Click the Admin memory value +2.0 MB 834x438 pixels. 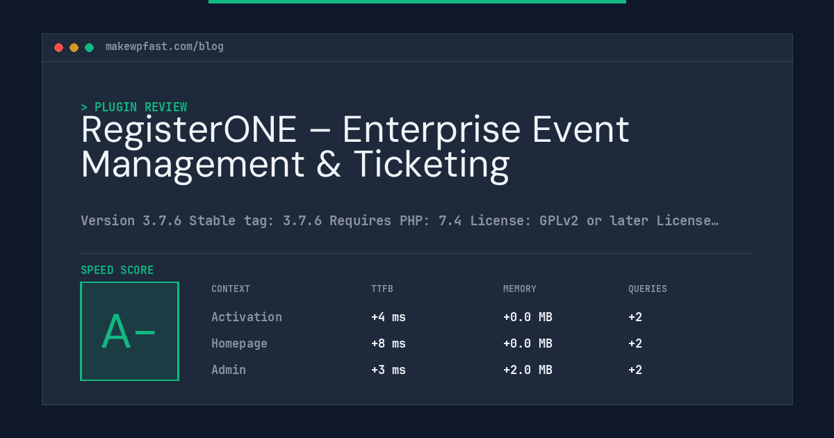(x=528, y=370)
